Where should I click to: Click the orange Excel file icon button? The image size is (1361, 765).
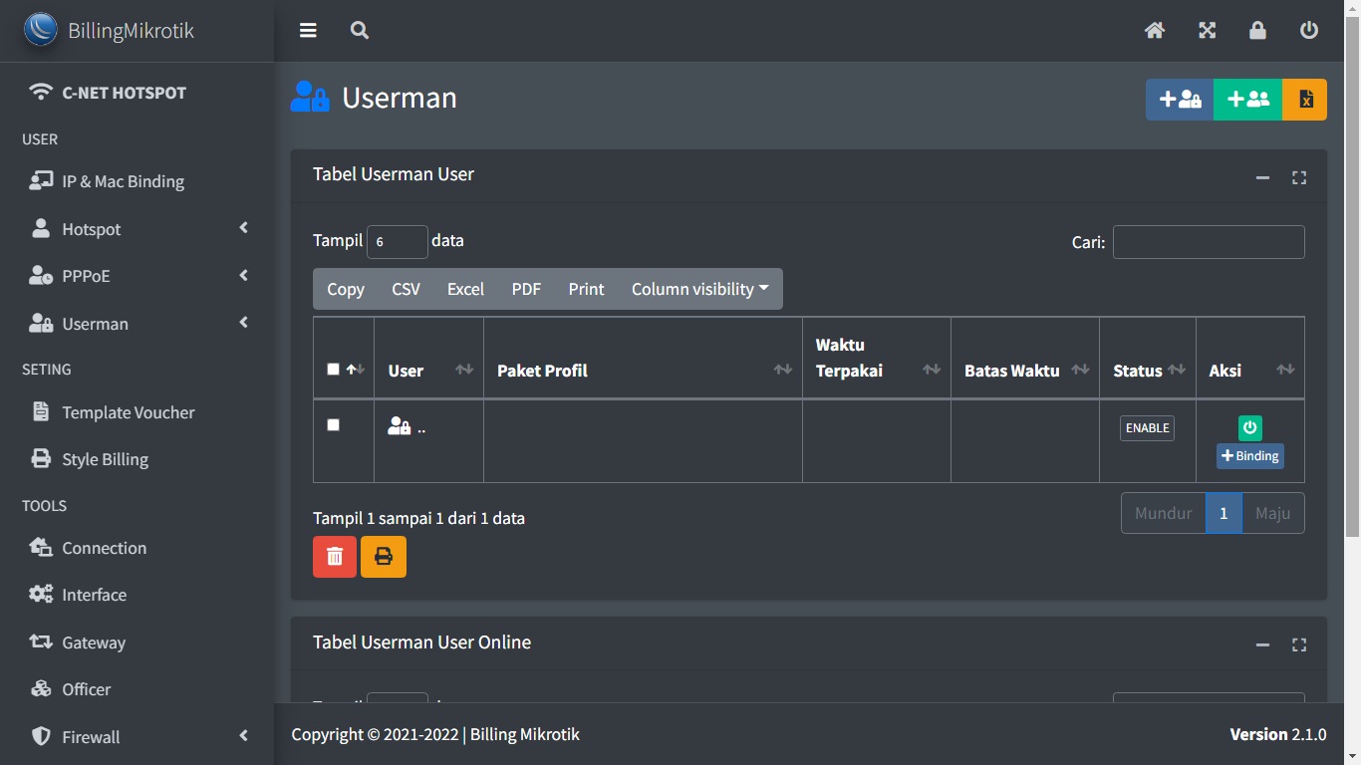[x=1305, y=100]
